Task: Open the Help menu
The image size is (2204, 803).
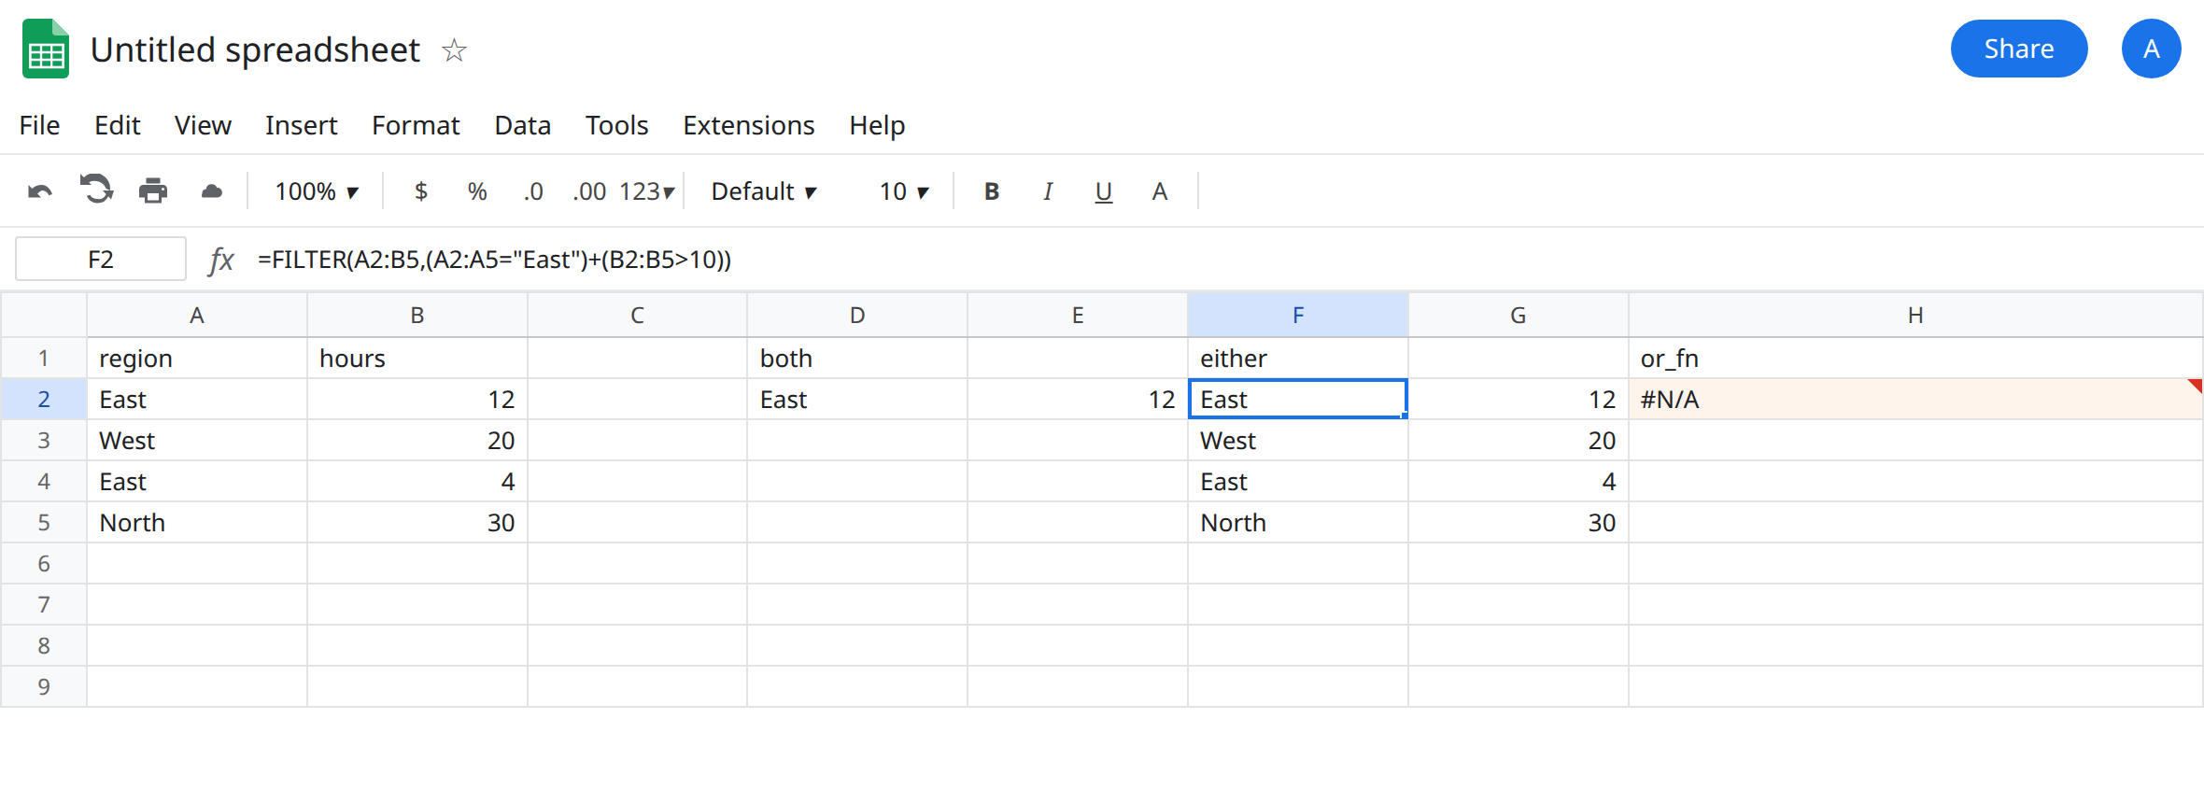Action: [877, 125]
